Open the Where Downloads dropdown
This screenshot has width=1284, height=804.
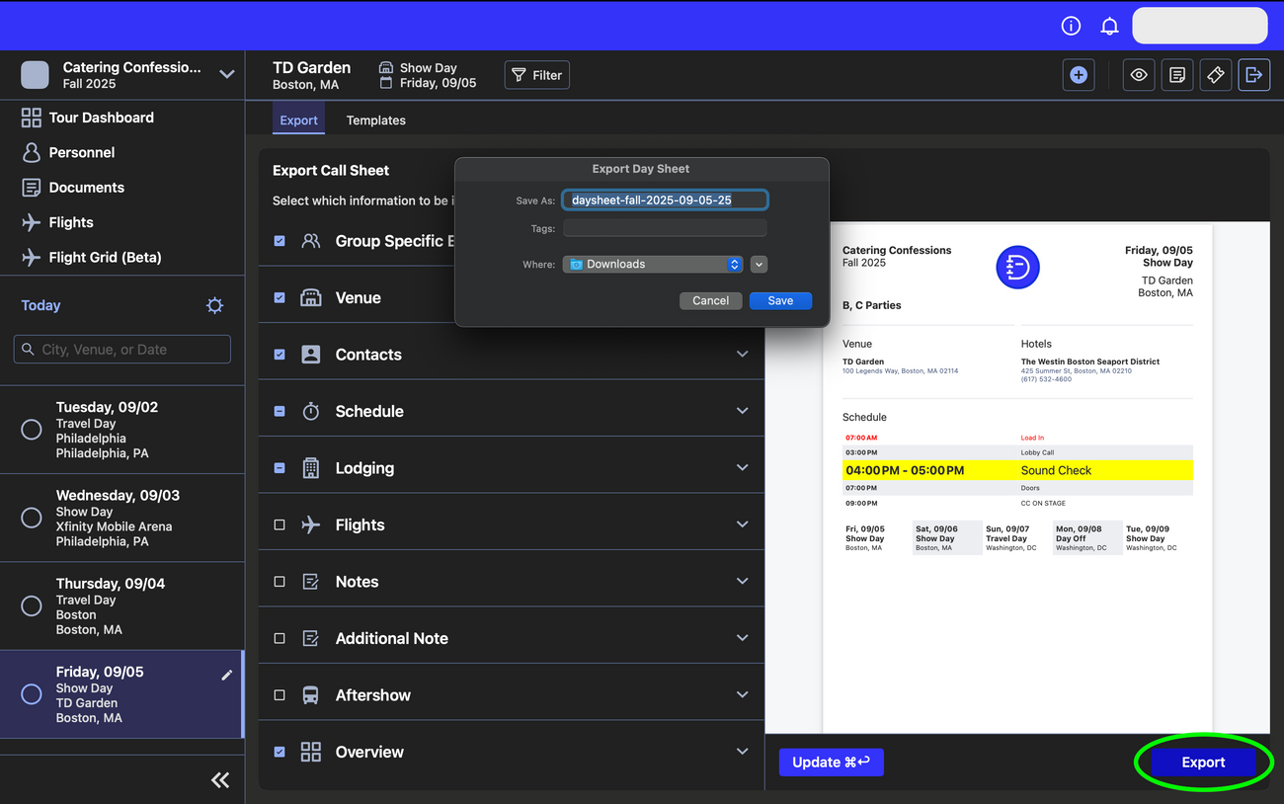tap(653, 264)
